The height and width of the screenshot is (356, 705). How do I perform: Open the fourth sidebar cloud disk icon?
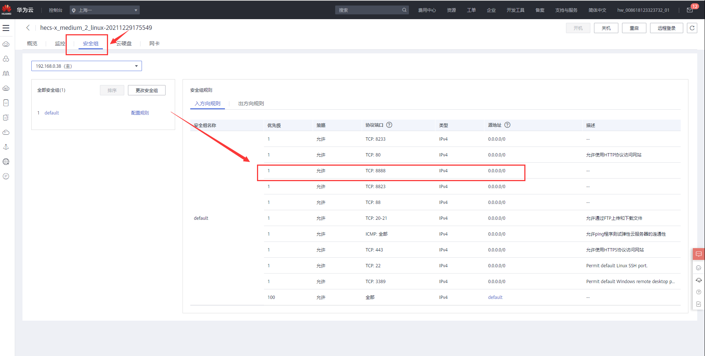[x=6, y=88]
